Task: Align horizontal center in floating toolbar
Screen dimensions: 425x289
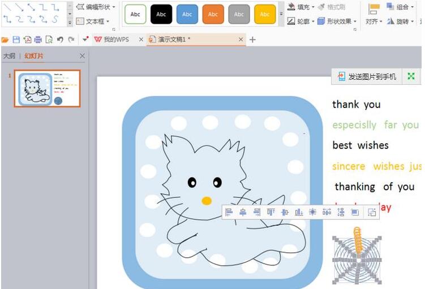Action: 243,212
